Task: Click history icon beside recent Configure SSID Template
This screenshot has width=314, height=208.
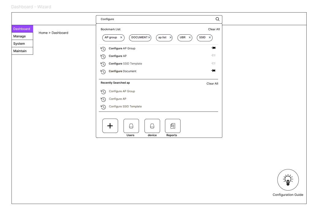Action: point(103,107)
